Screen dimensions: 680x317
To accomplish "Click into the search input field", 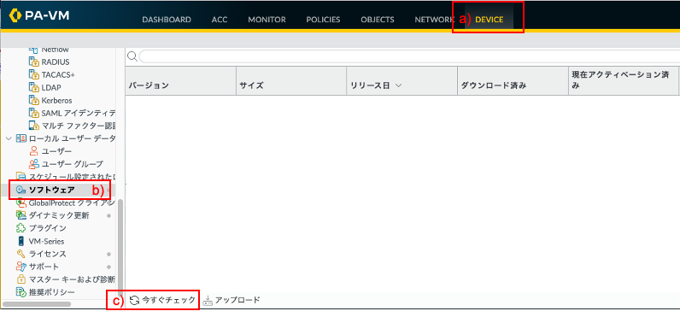I will pos(409,56).
